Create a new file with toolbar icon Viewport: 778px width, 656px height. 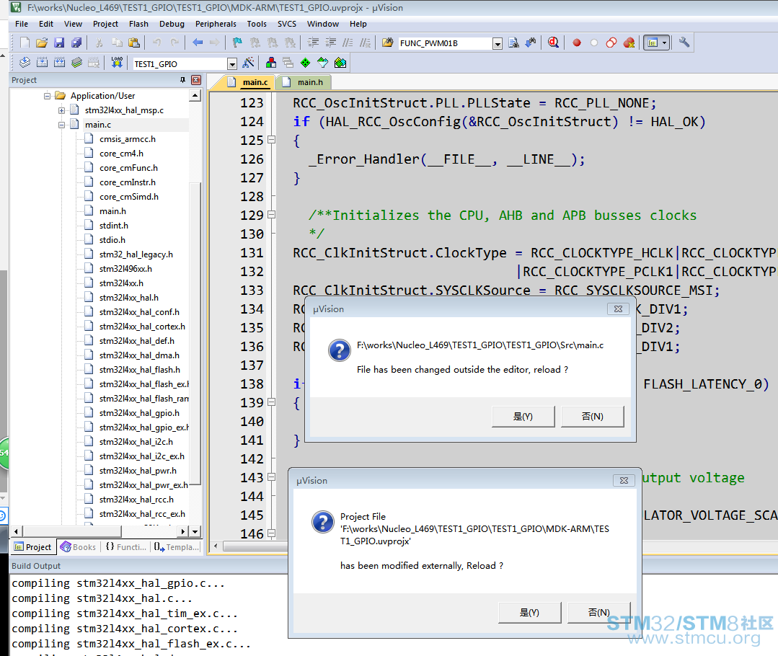coord(25,43)
